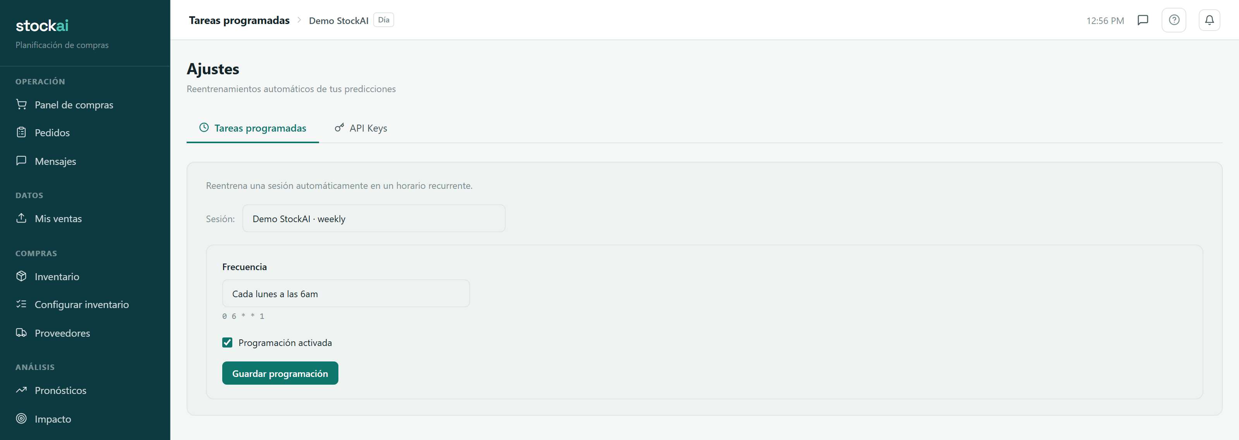Image resolution: width=1239 pixels, height=440 pixels.
Task: Click the Planificación de compras subtitle
Action: (62, 45)
